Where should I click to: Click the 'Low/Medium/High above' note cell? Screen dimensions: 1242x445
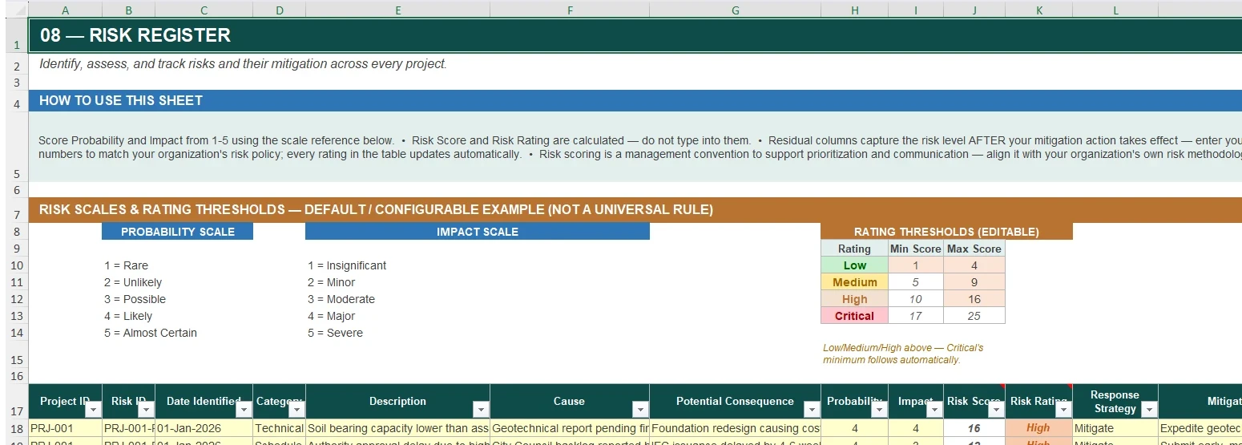[903, 354]
